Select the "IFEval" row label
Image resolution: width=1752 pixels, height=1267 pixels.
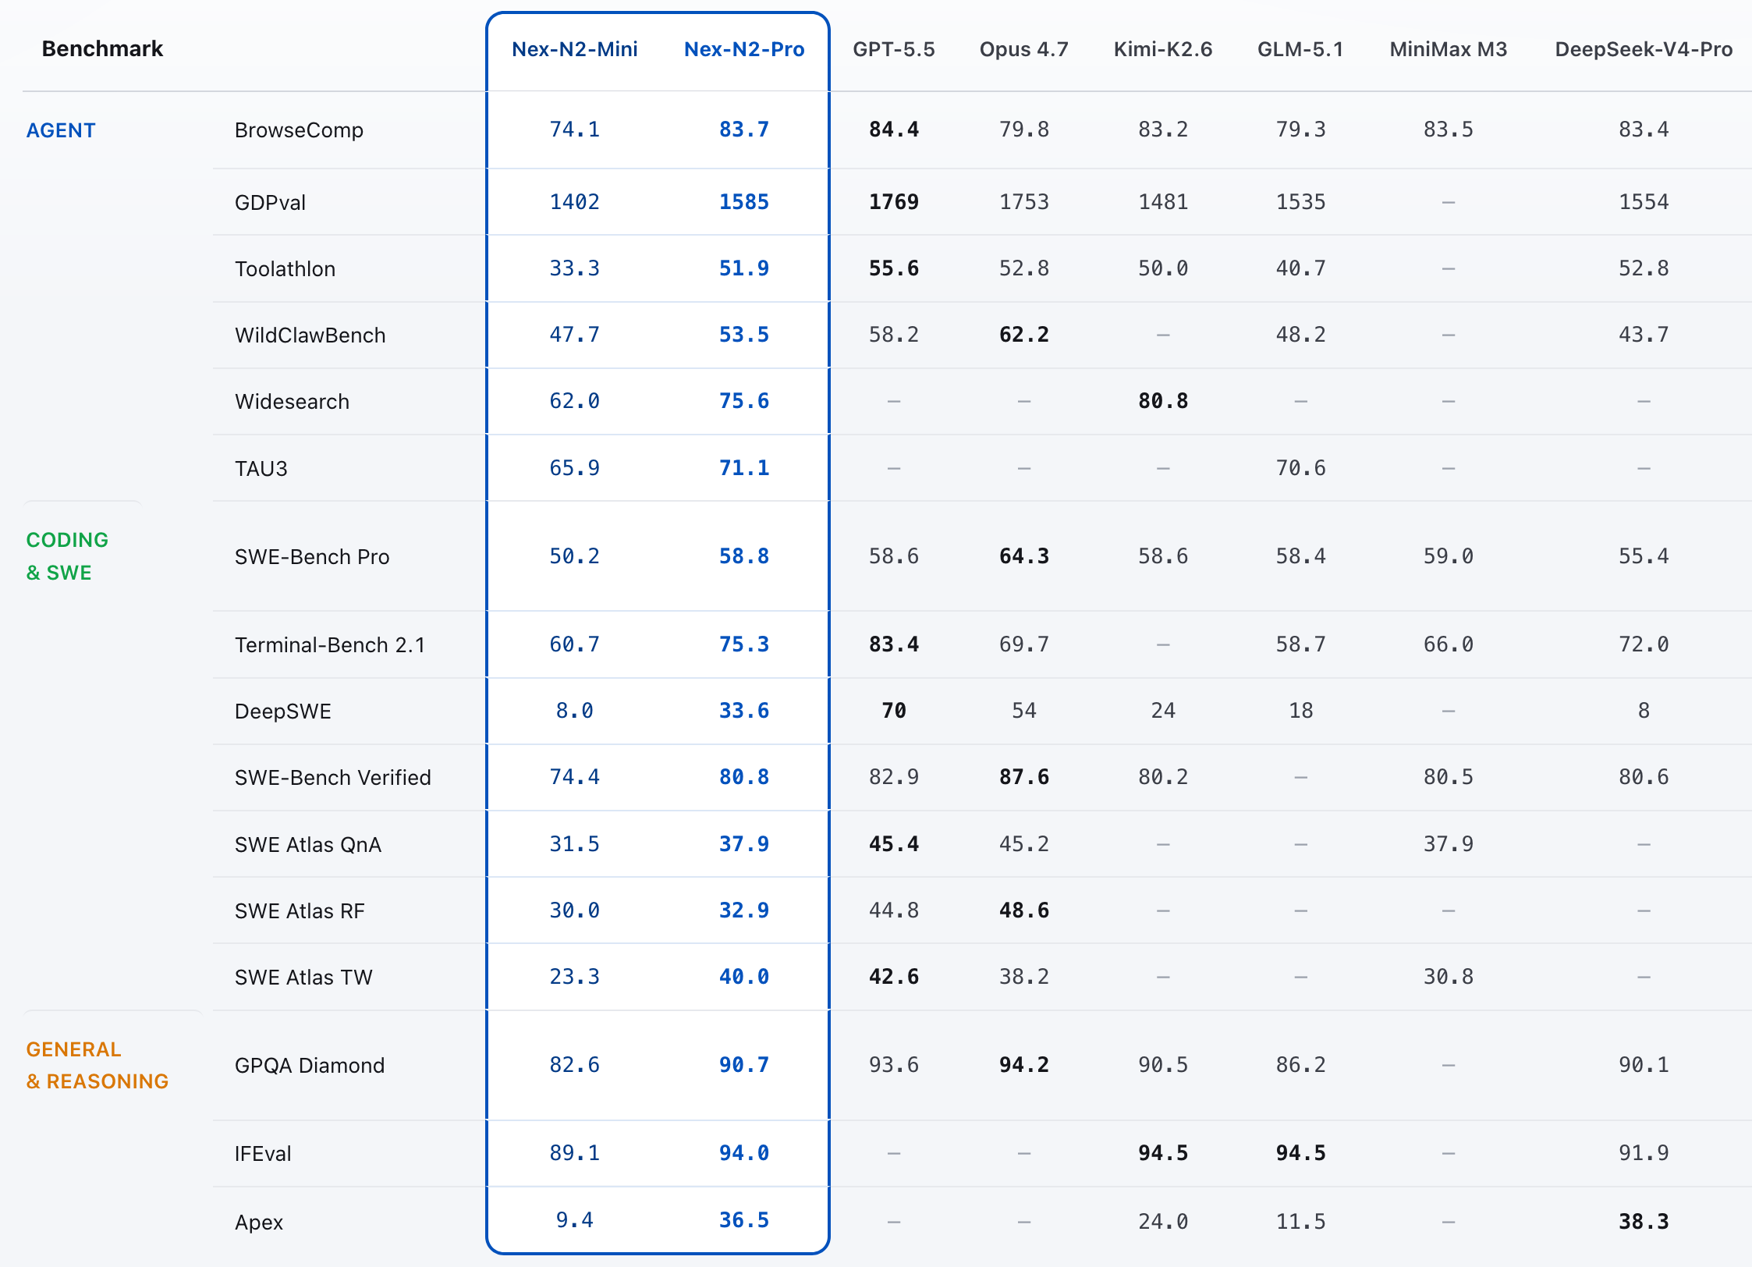click(263, 1154)
